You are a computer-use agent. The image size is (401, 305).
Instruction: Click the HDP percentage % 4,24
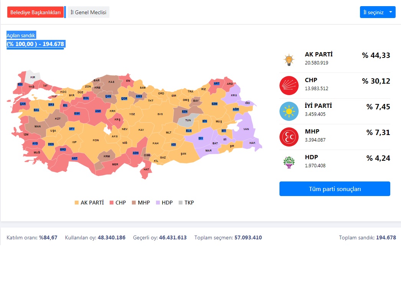[378, 158]
